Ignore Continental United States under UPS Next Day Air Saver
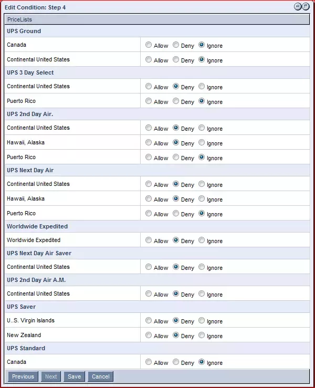 click(202, 267)
